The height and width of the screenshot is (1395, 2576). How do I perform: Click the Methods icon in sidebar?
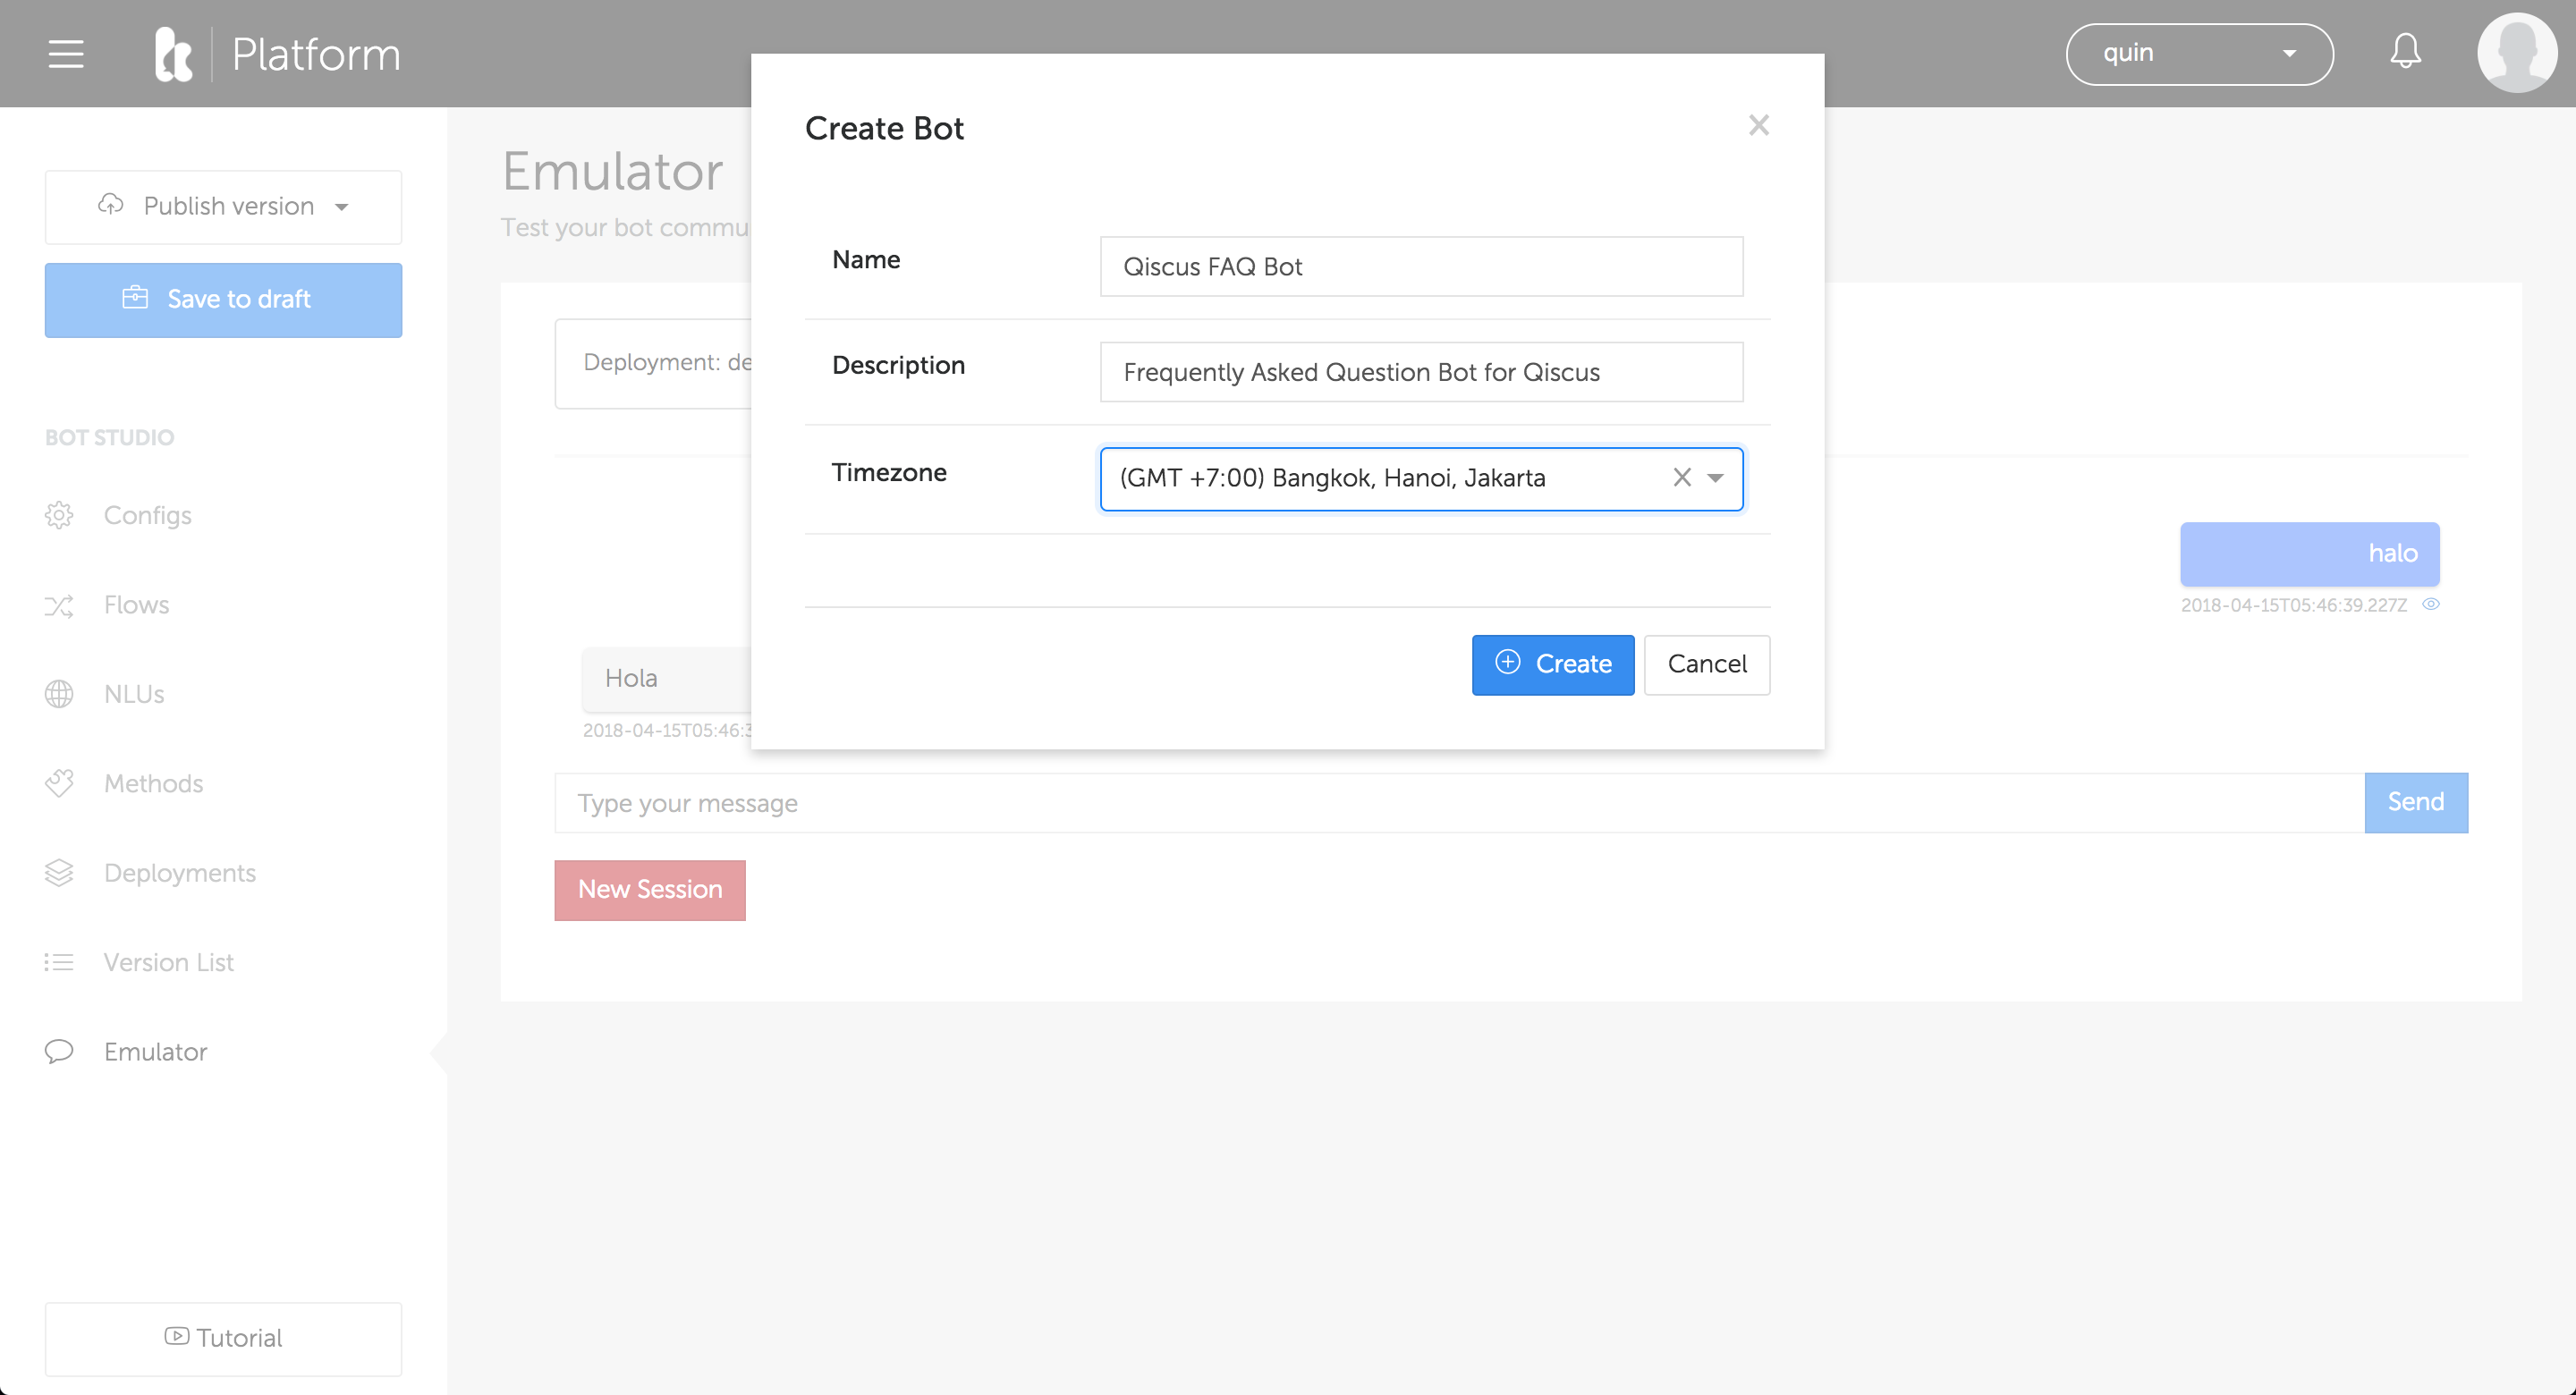pyautogui.click(x=60, y=783)
